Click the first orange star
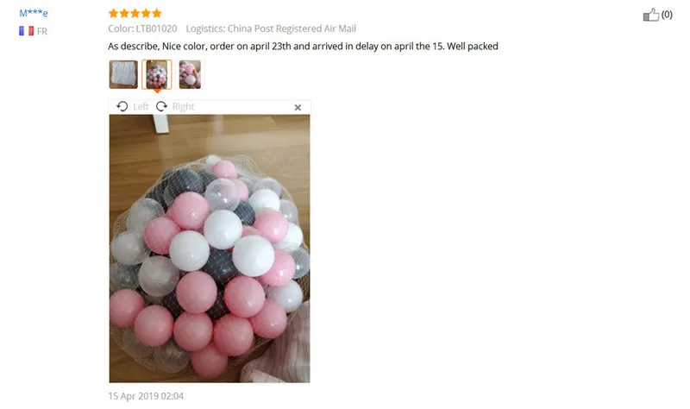This screenshot has height=409, width=690. [114, 13]
